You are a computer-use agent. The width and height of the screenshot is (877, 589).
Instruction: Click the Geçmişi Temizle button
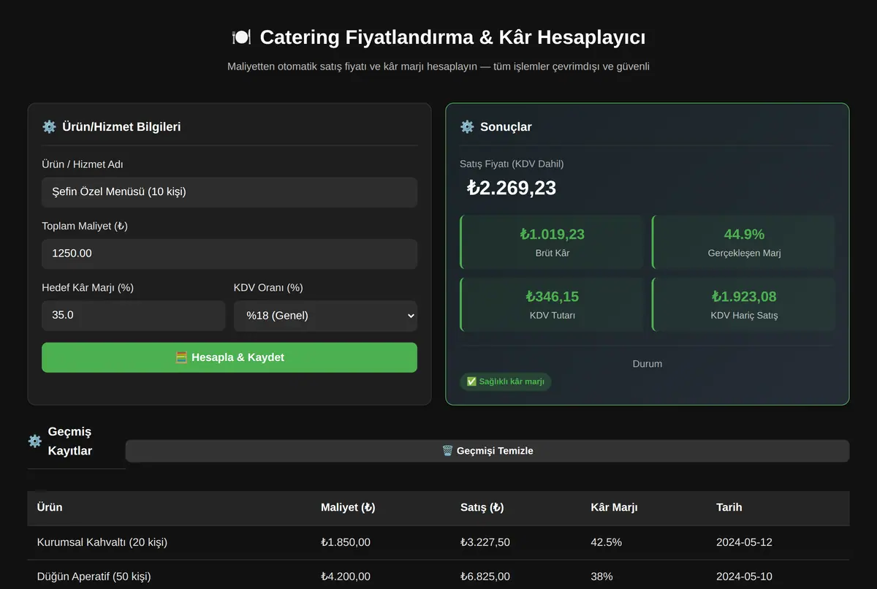point(487,451)
